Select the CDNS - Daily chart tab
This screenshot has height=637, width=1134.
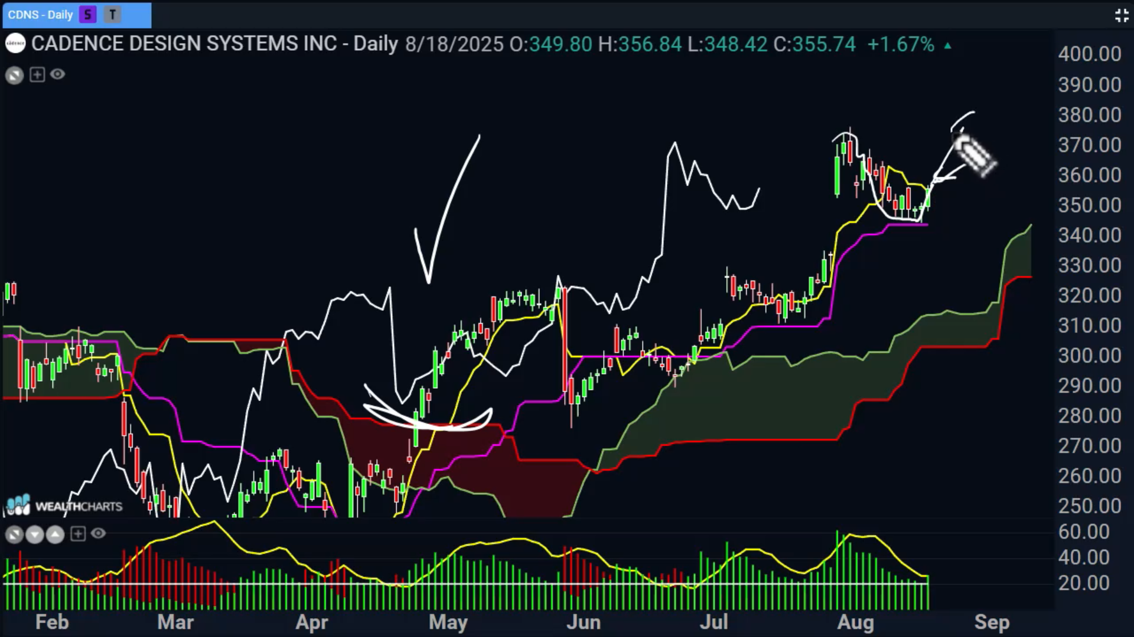click(x=77, y=15)
